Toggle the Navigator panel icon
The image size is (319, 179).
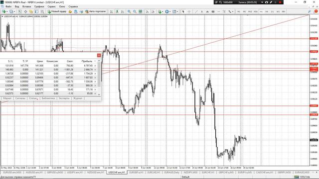(31, 11)
